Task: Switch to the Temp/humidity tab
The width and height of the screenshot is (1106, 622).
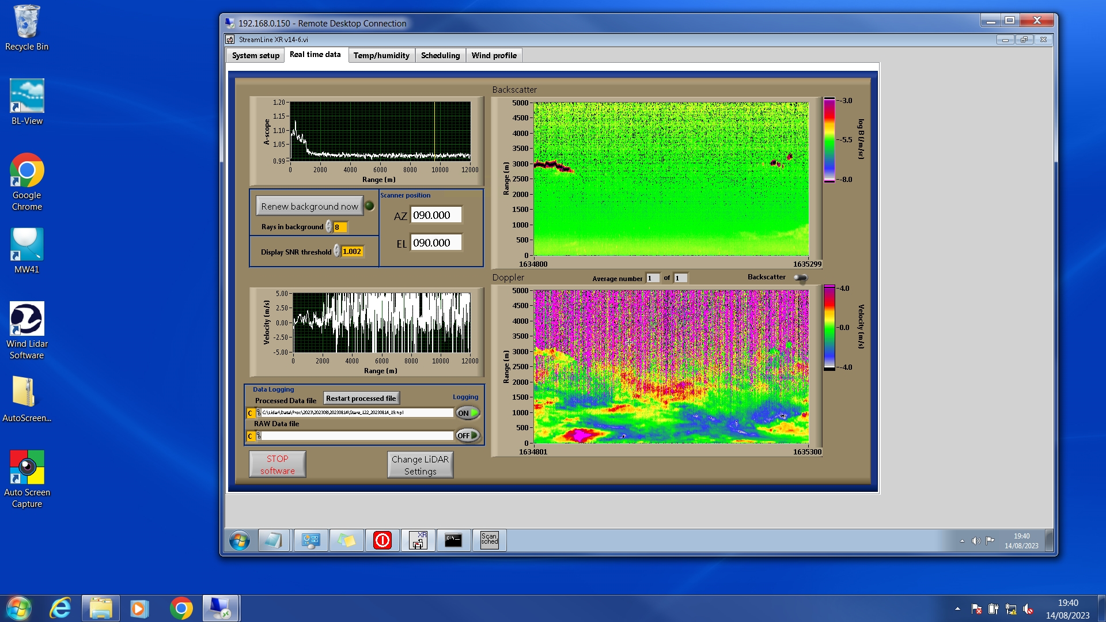Action: (x=381, y=55)
